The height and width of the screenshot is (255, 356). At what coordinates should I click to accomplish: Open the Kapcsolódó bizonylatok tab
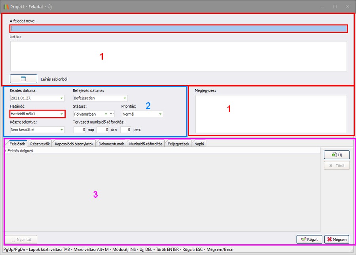74,144
